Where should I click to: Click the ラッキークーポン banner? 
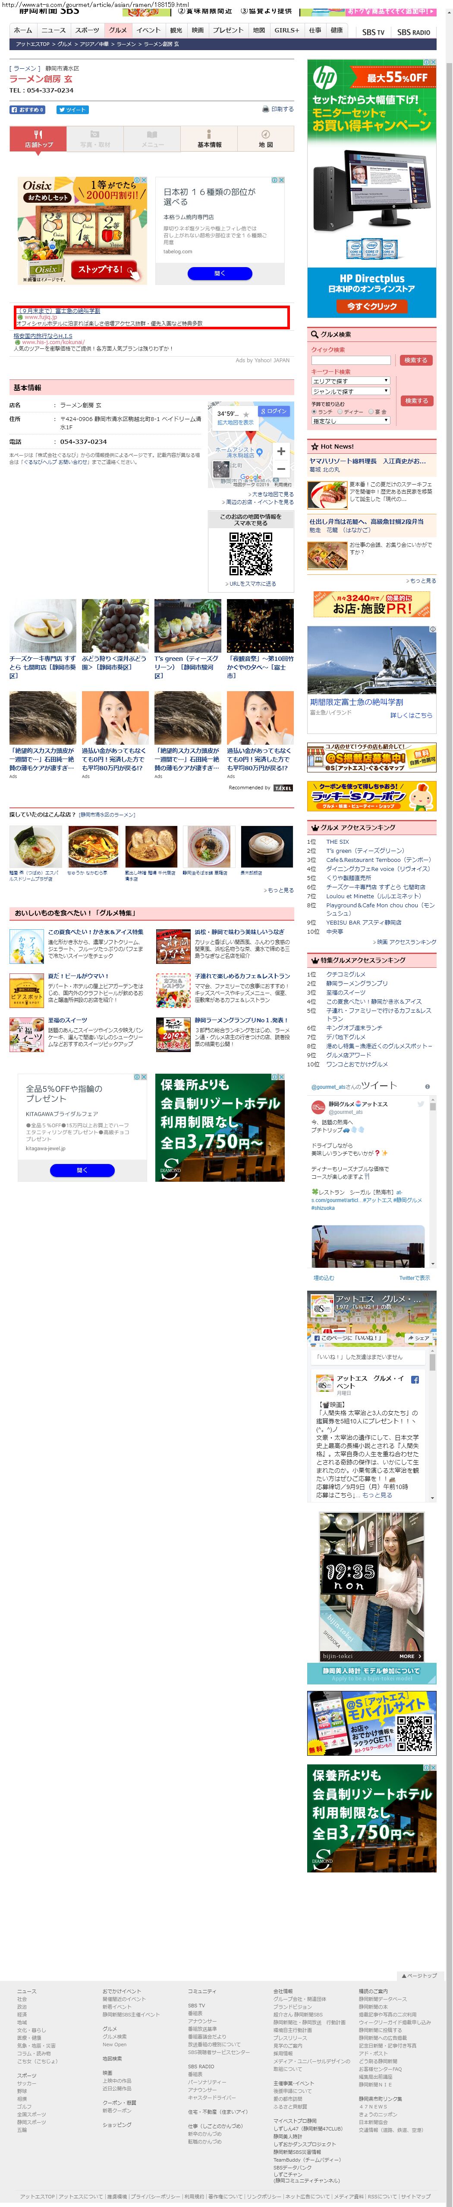pyautogui.click(x=372, y=795)
